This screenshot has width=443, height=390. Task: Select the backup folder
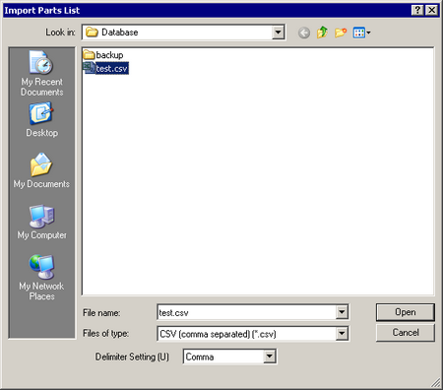[x=103, y=55]
